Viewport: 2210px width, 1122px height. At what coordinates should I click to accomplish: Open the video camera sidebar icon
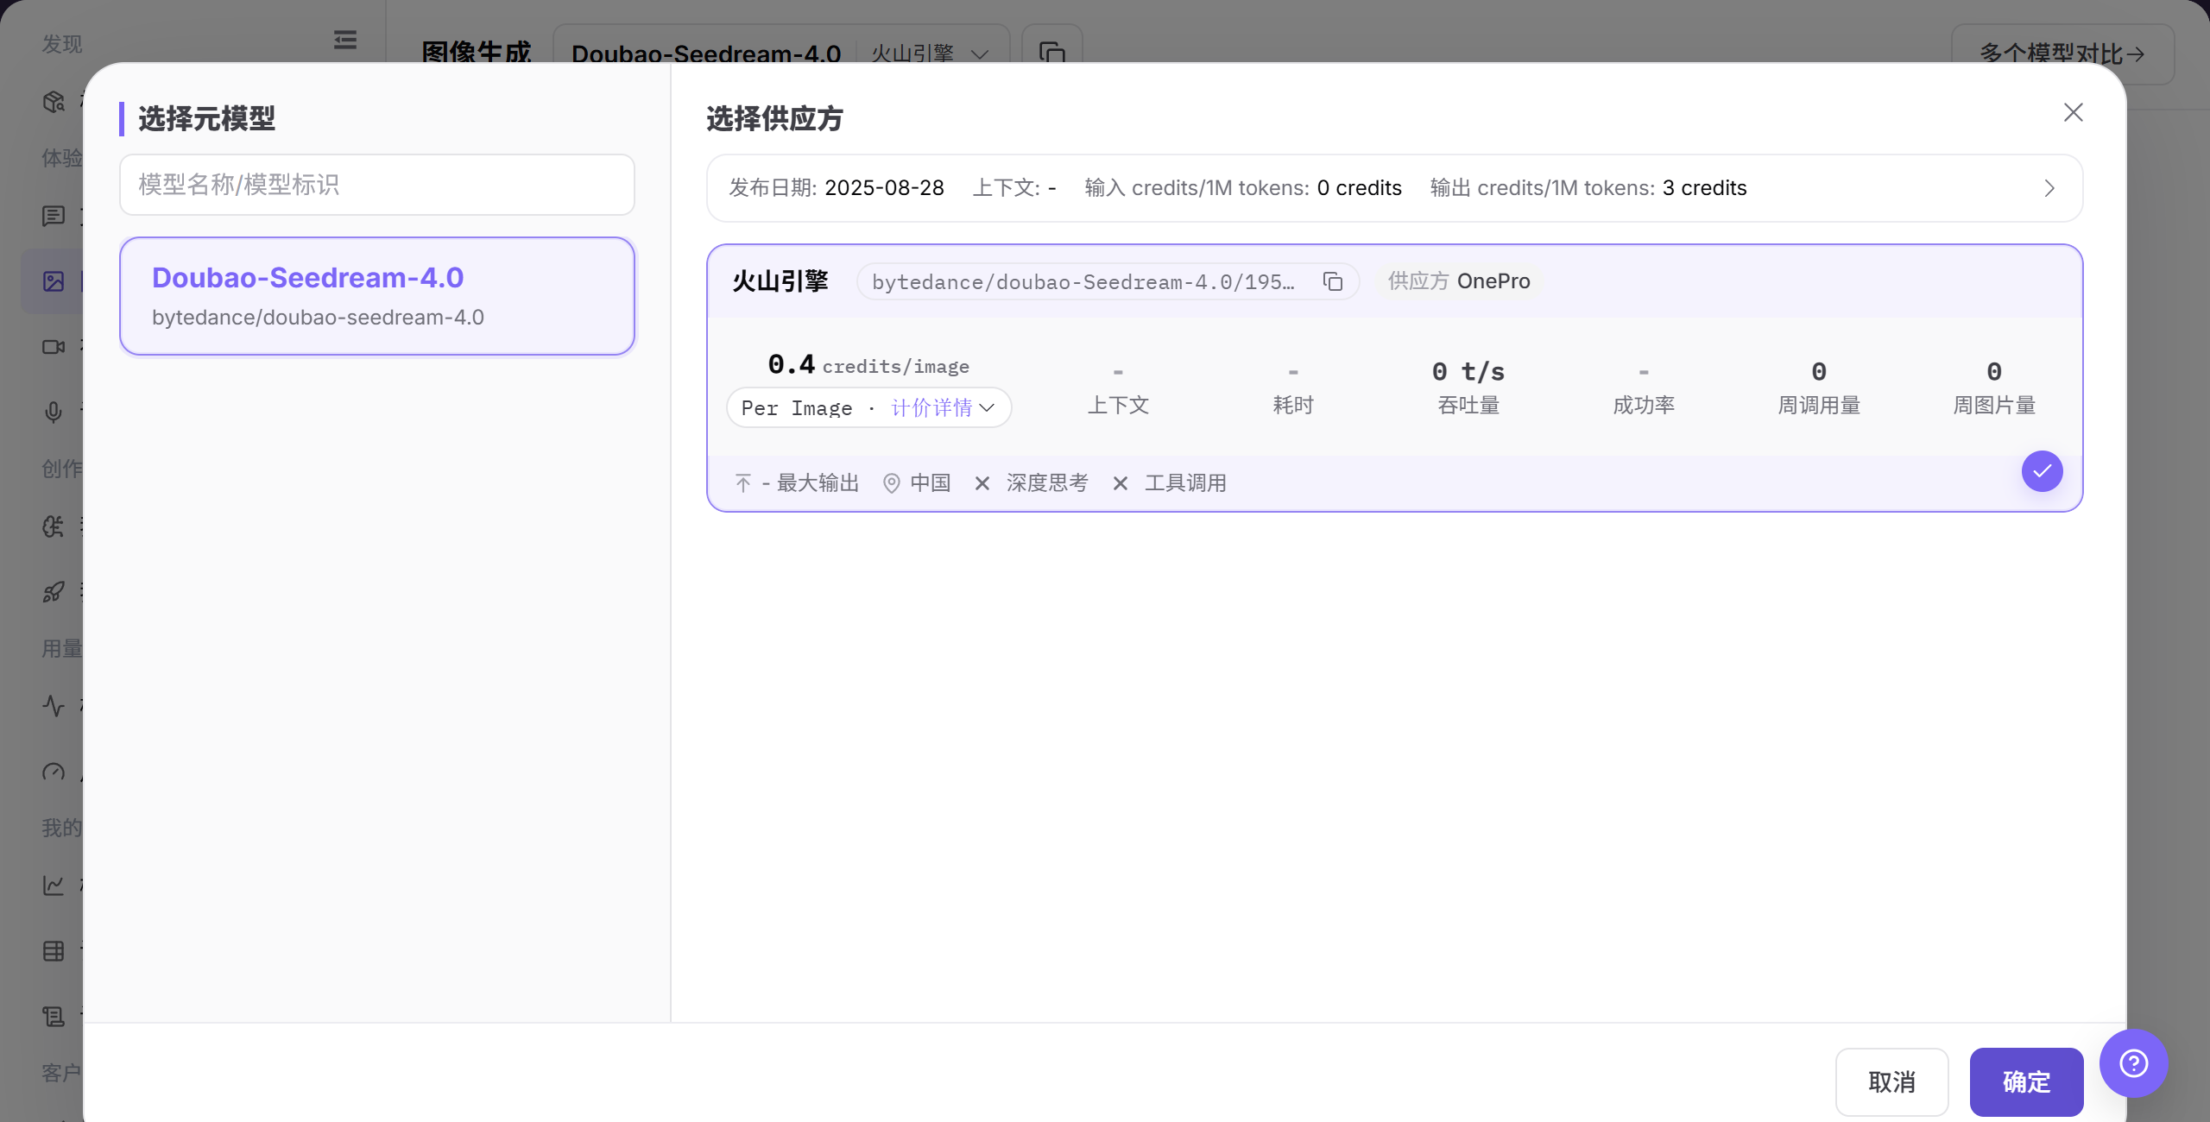tap(54, 347)
